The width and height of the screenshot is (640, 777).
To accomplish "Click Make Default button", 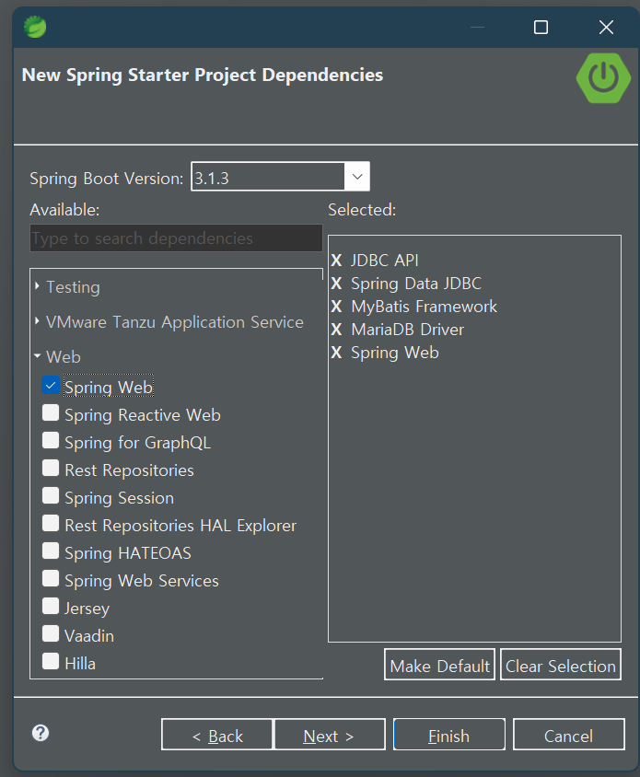I will 440,665.
